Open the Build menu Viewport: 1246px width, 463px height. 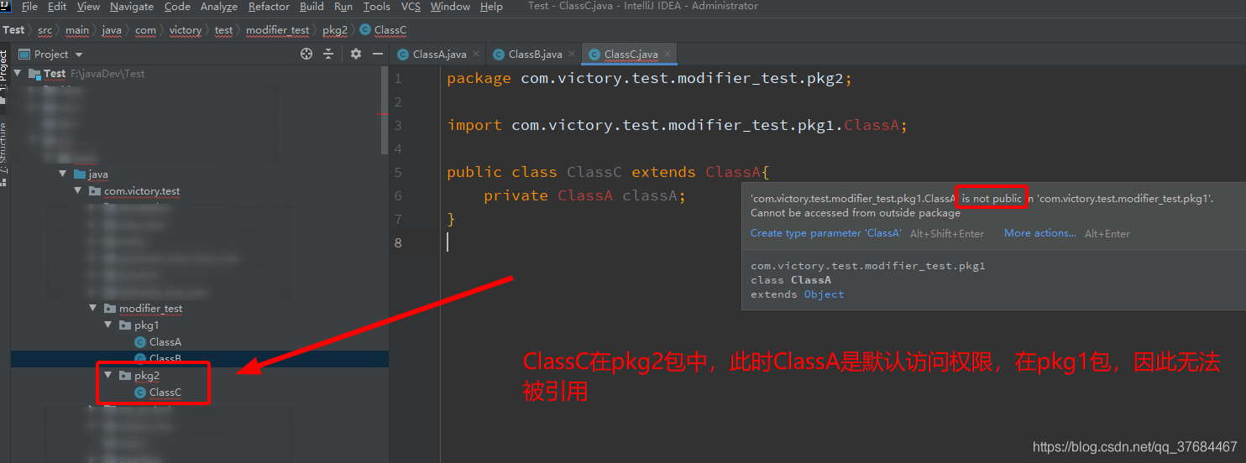point(311,7)
